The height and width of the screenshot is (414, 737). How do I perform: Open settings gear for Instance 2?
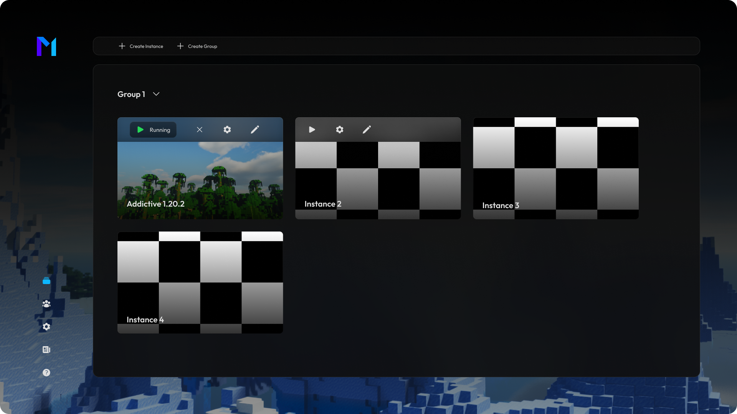click(x=340, y=130)
